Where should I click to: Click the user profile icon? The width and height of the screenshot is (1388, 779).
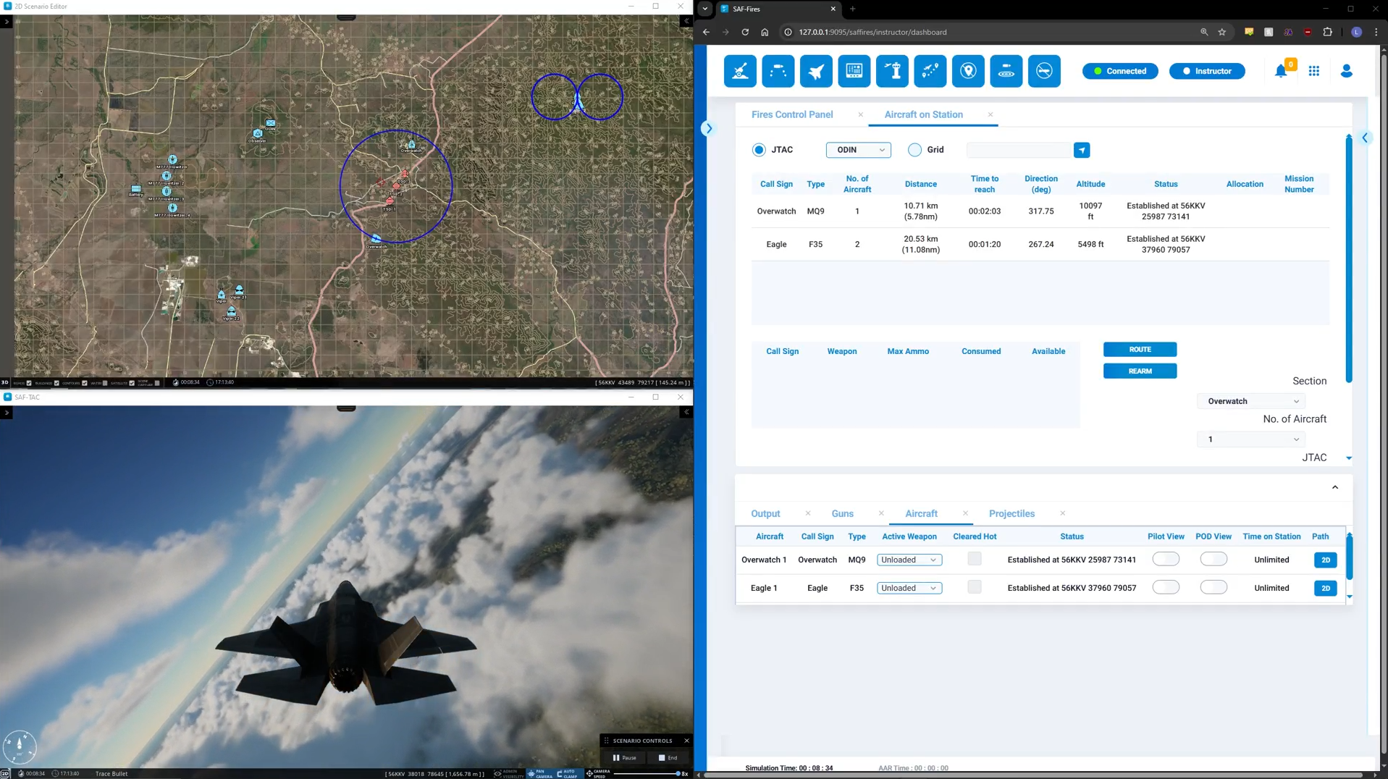tap(1346, 71)
